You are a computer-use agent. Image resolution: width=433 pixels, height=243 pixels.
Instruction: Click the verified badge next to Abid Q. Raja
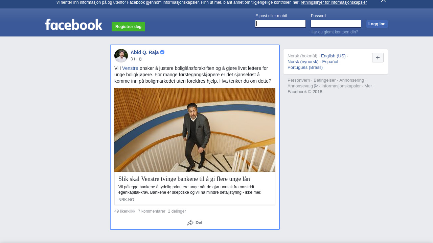point(162,52)
